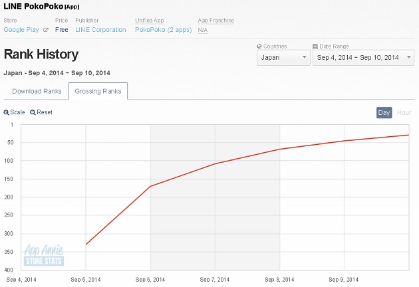This screenshot has width=419, height=287.
Task: Click the Scale text label
Action: point(17,112)
